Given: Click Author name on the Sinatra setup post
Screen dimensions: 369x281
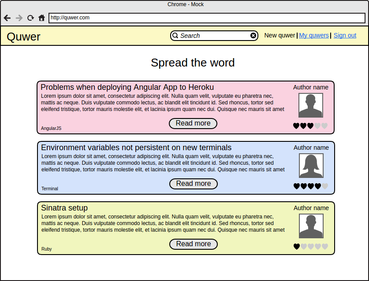Looking at the screenshot, I should tap(311, 208).
